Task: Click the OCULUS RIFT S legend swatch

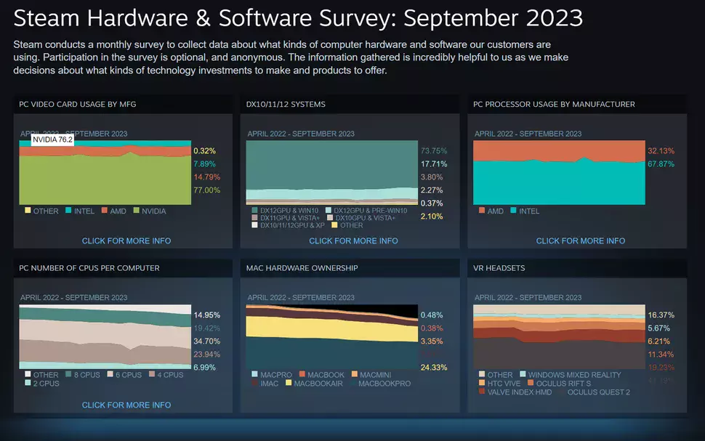Action: pyautogui.click(x=531, y=383)
